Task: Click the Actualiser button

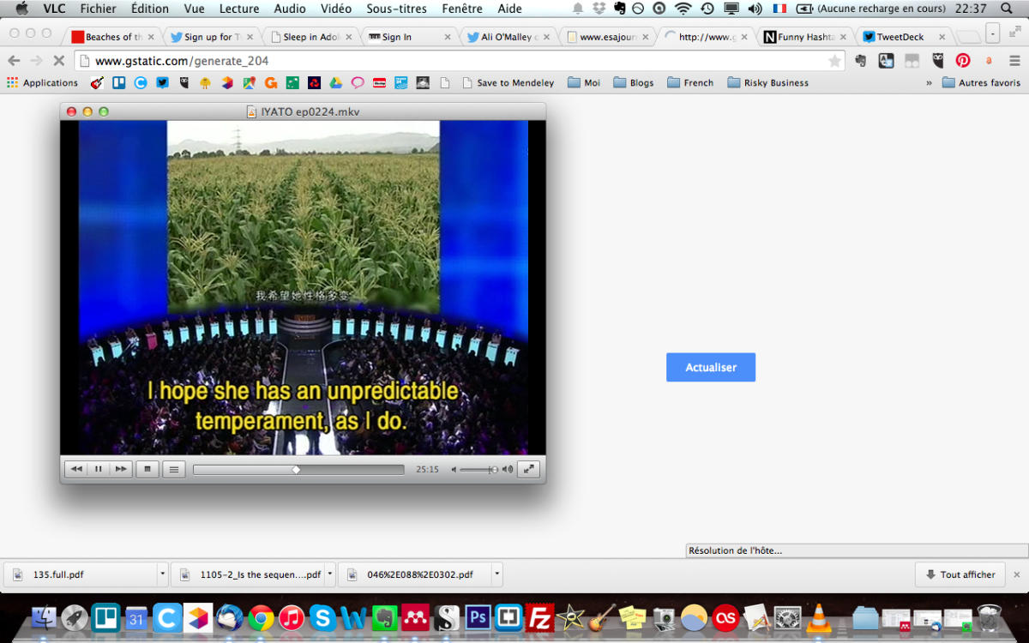Action: tap(710, 367)
